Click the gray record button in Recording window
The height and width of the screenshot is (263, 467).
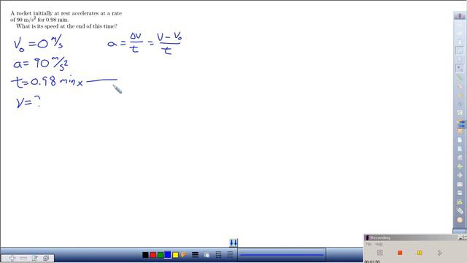pos(380,253)
